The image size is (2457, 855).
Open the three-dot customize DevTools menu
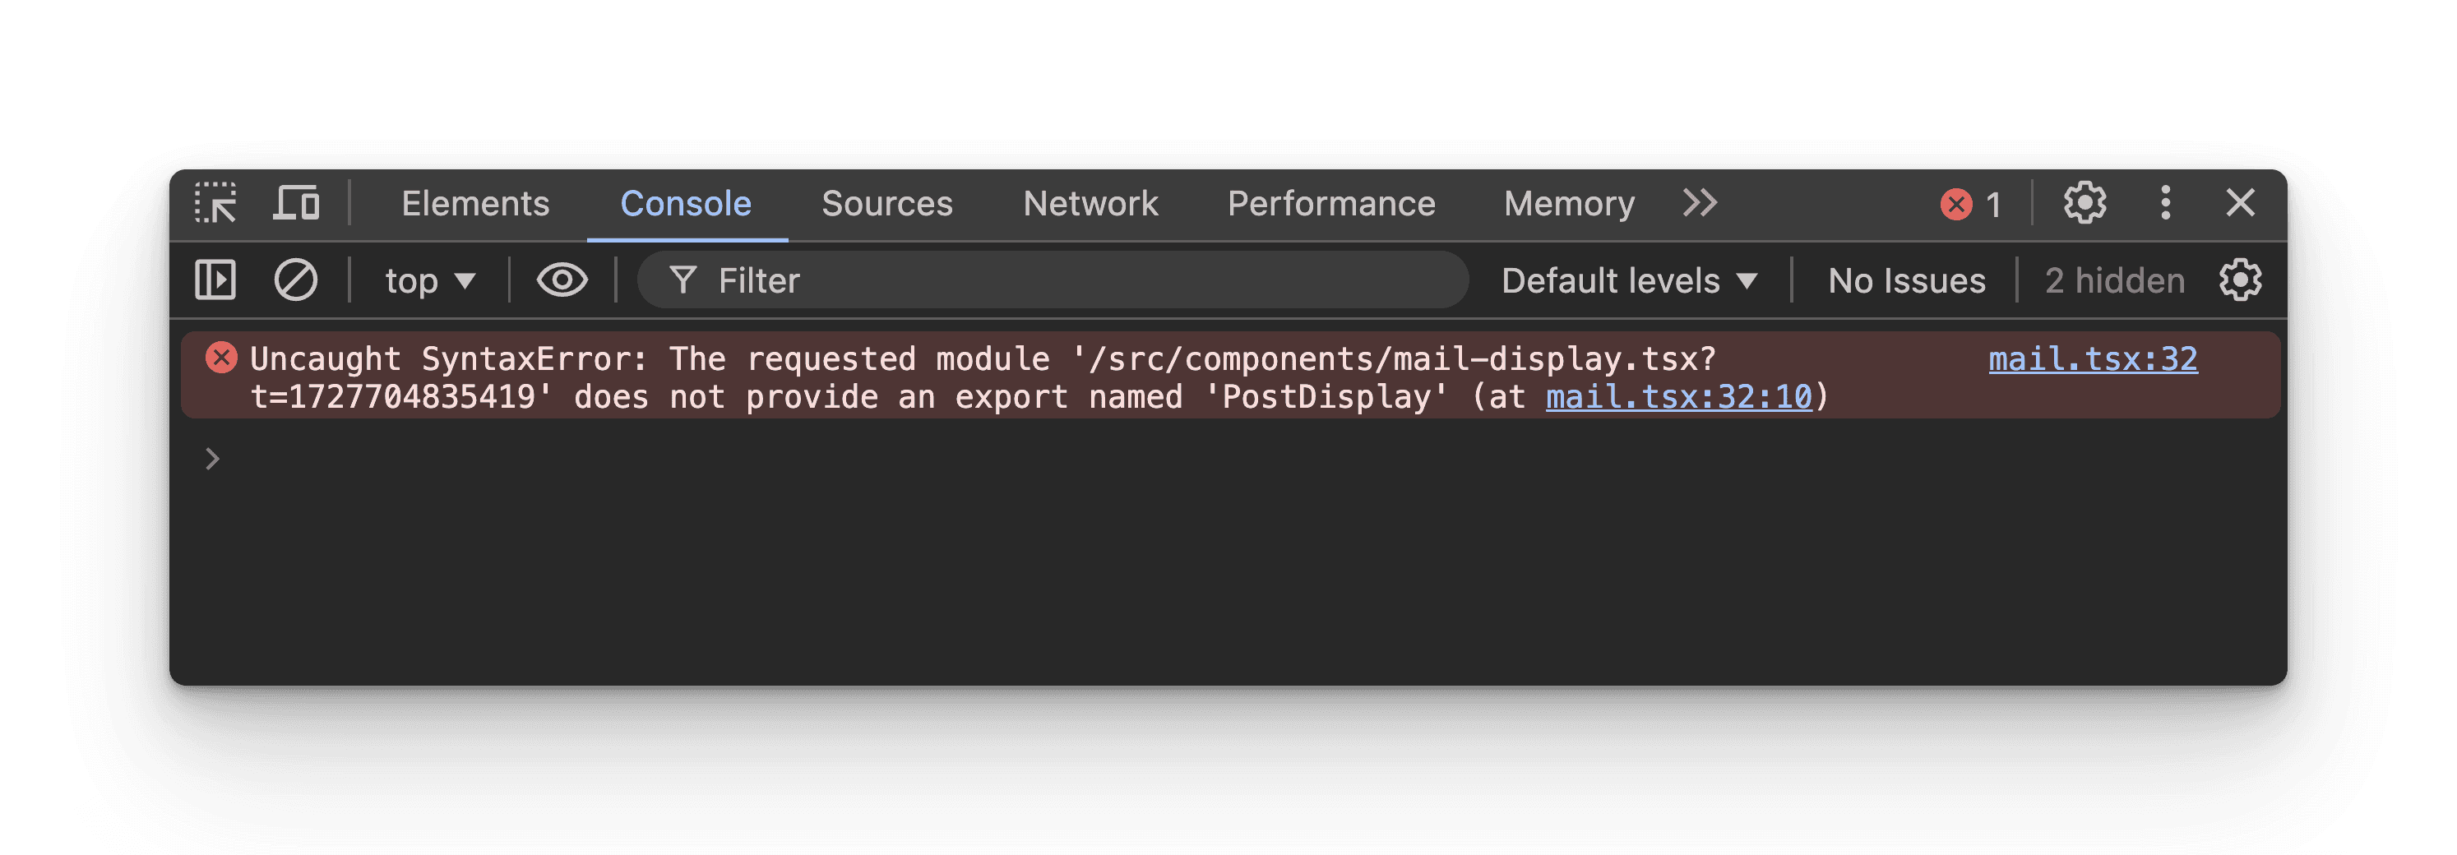(x=2165, y=203)
